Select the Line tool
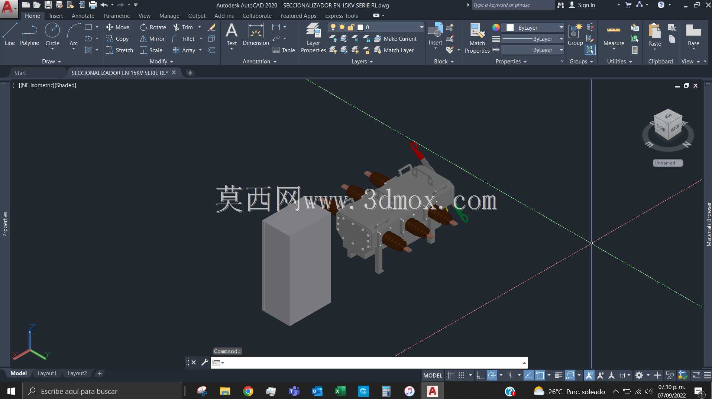 tap(10, 34)
